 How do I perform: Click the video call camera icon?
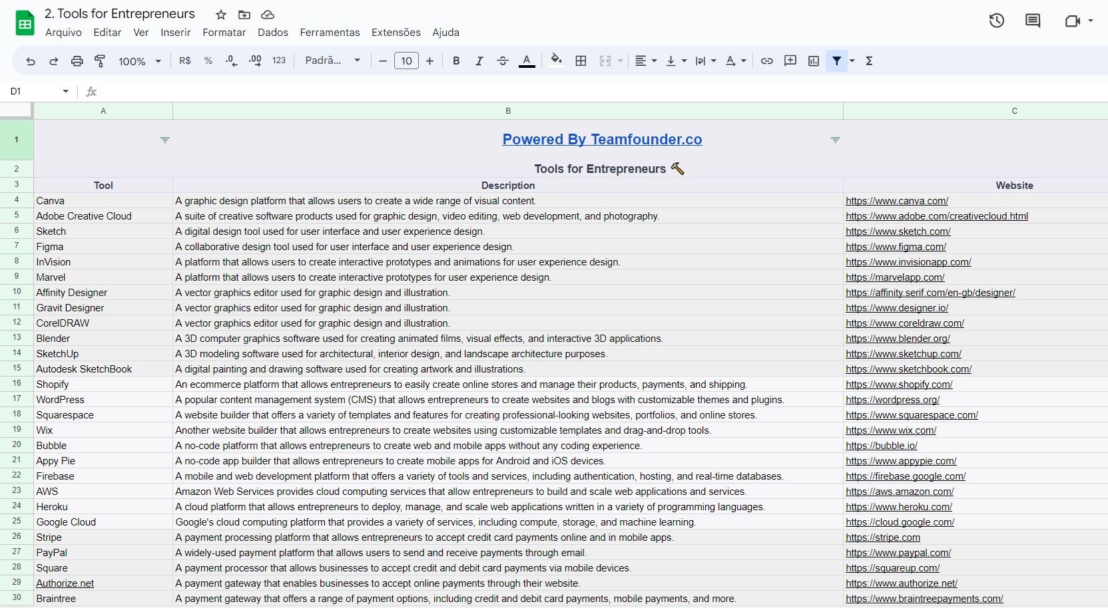point(1072,21)
